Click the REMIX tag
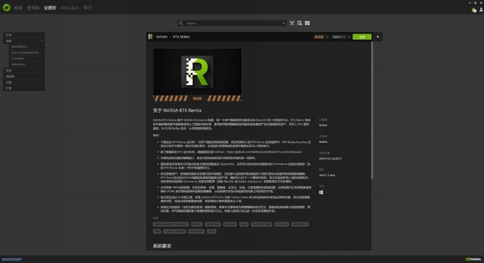Viewport: 484px width, 263px height. point(197,225)
